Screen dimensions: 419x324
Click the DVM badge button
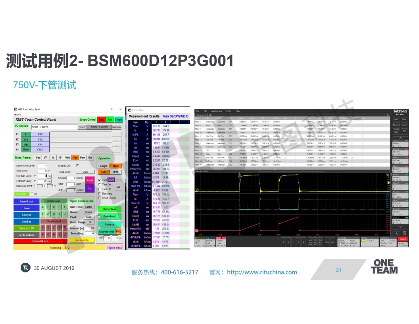tap(327, 242)
